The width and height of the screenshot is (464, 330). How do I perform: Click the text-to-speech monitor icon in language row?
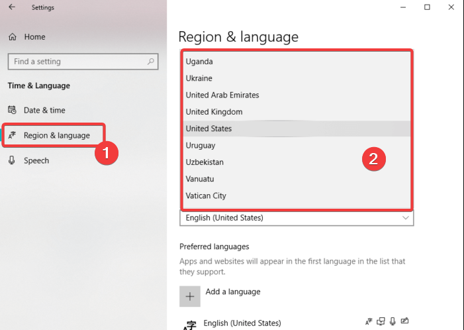pos(381,321)
